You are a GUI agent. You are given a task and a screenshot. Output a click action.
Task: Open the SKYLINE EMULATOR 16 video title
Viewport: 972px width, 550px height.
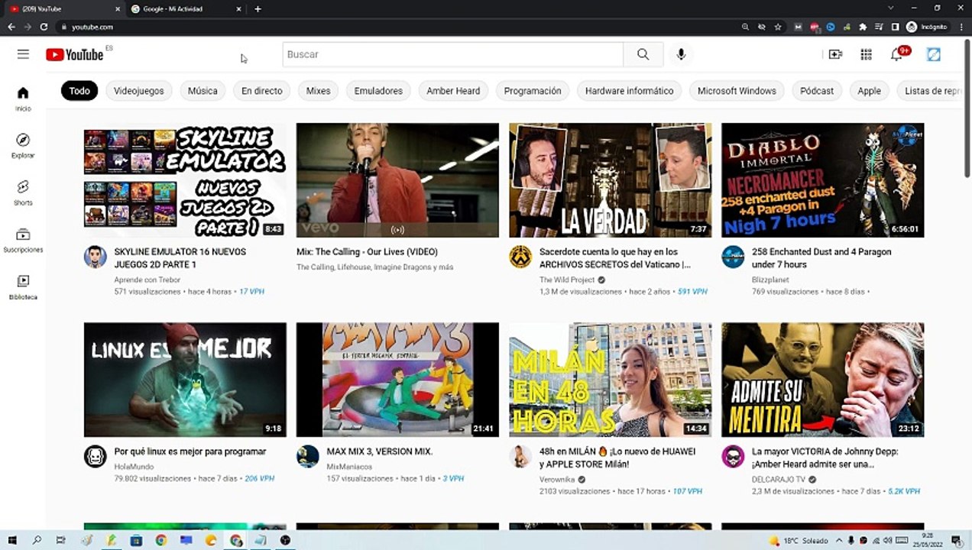coord(180,258)
